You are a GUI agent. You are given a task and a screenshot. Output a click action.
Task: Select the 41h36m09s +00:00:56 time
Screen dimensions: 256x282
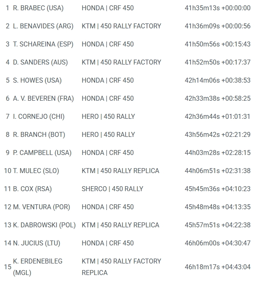(x=218, y=26)
